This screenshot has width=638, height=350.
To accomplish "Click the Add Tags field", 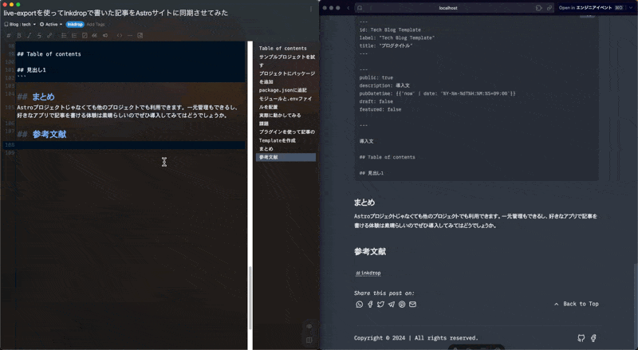I will click(96, 25).
